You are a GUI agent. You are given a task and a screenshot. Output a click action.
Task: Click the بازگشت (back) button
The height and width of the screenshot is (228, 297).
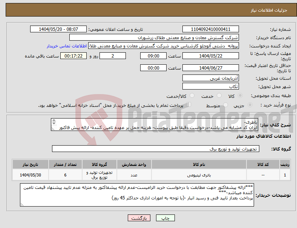point(139,218)
